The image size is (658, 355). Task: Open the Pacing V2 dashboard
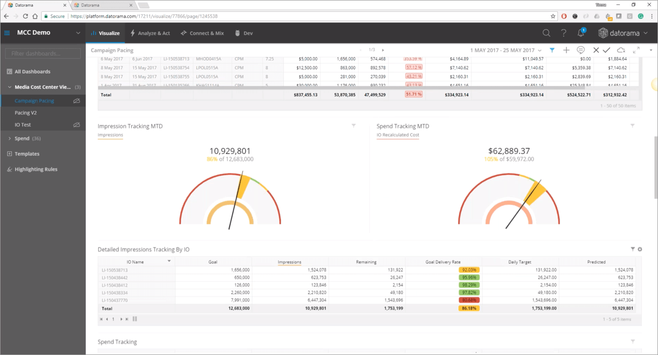coord(26,113)
